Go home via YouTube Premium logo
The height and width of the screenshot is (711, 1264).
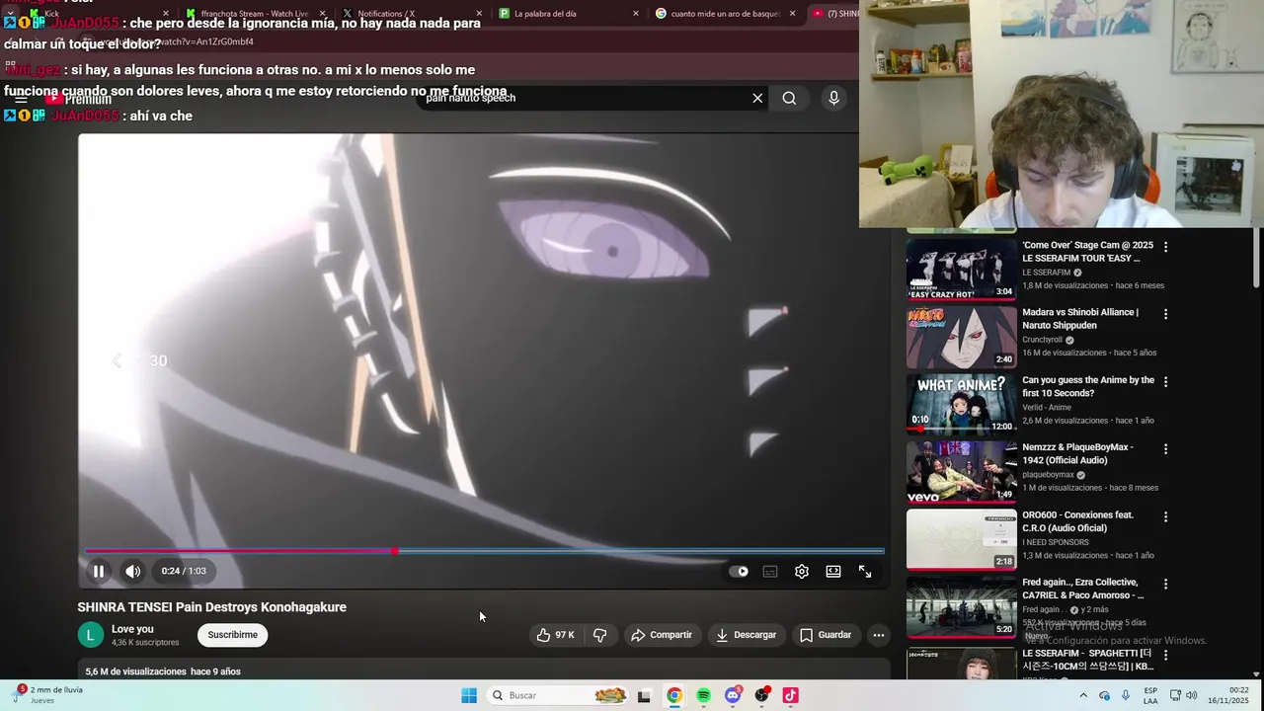(x=78, y=99)
